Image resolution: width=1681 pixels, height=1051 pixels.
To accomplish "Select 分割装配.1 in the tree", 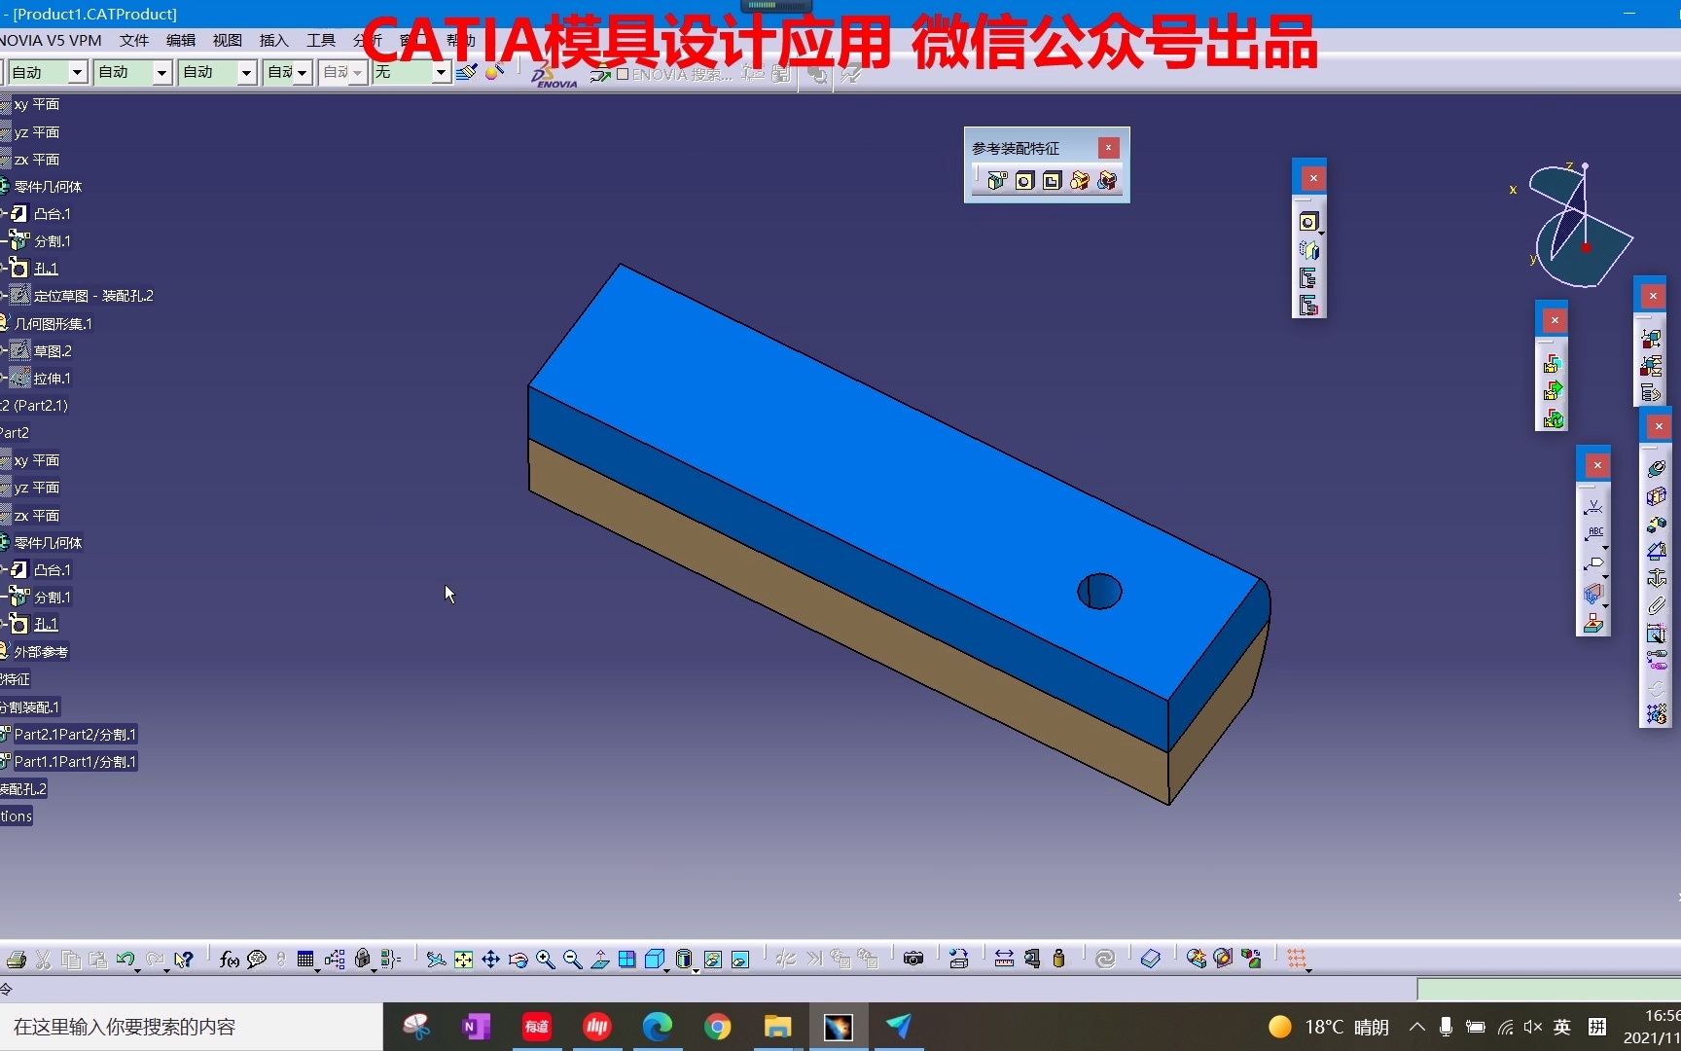I will pyautogui.click(x=30, y=707).
